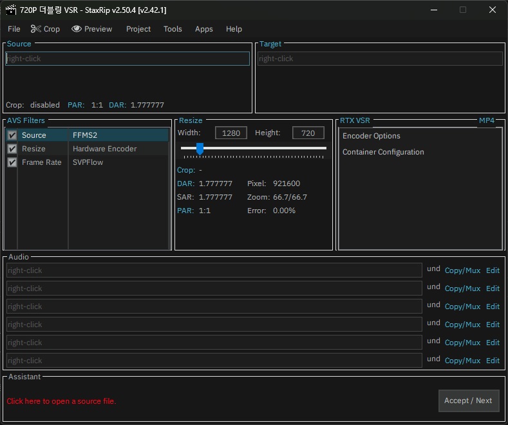Screen dimensions: 508x425
Task: Click Edit on first audio track
Action: coord(493,270)
